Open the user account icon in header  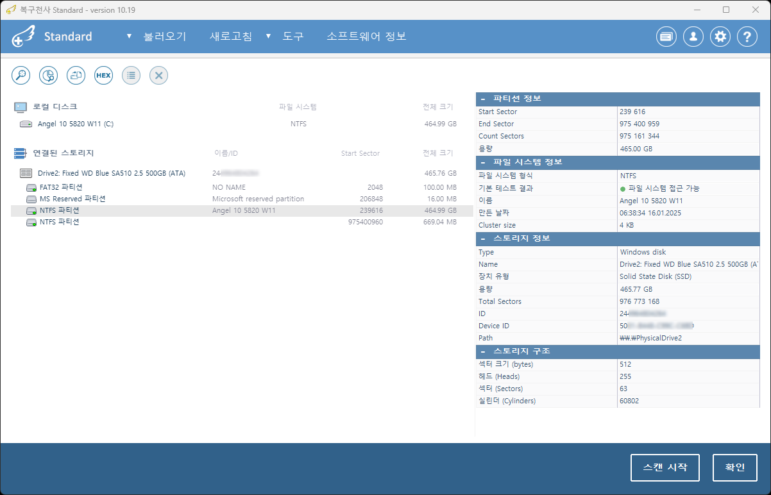[x=693, y=37]
